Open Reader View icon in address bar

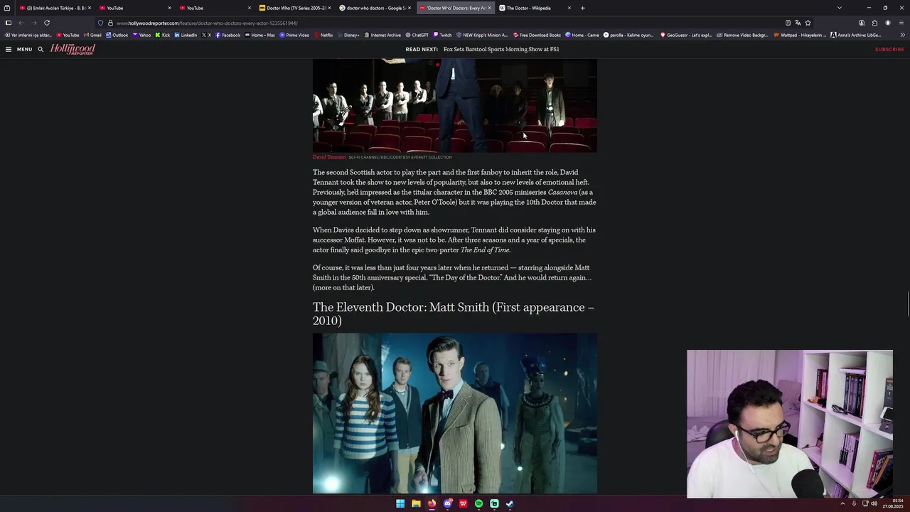point(788,23)
